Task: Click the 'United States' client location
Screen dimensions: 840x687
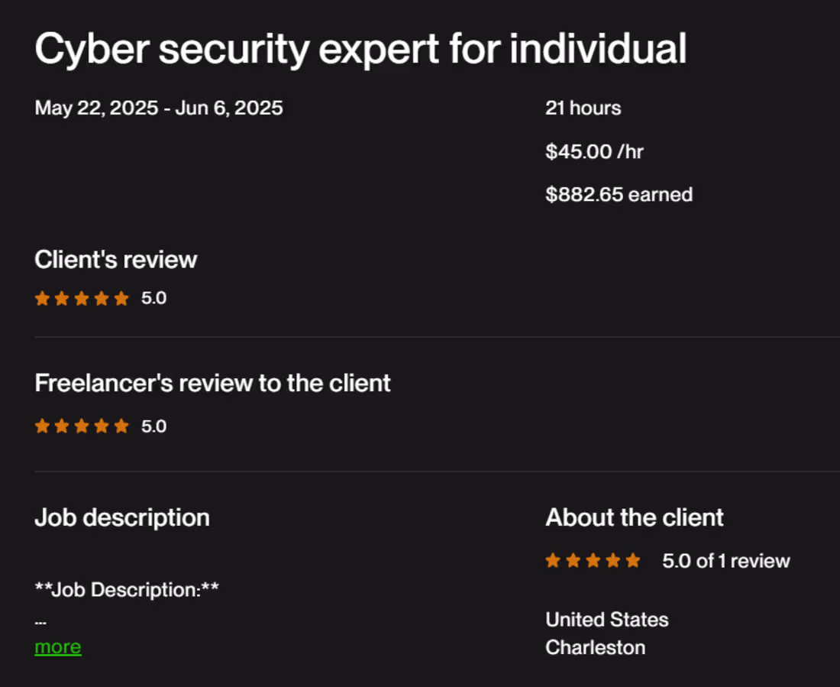Action: pos(607,620)
